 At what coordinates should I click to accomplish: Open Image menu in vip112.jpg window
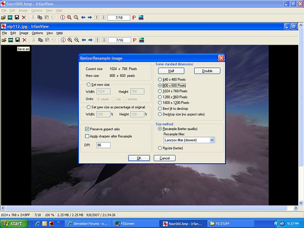(24, 33)
